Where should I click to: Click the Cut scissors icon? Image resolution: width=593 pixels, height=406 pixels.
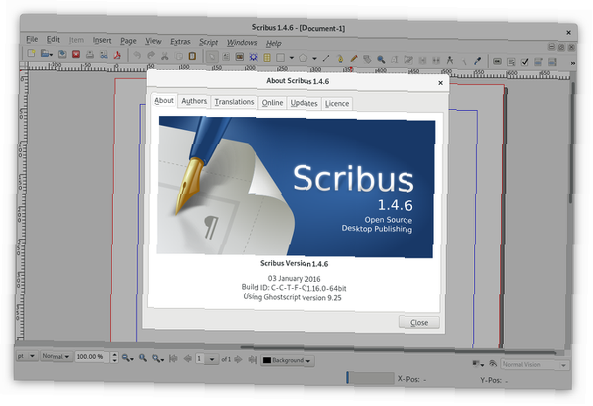[x=164, y=56]
